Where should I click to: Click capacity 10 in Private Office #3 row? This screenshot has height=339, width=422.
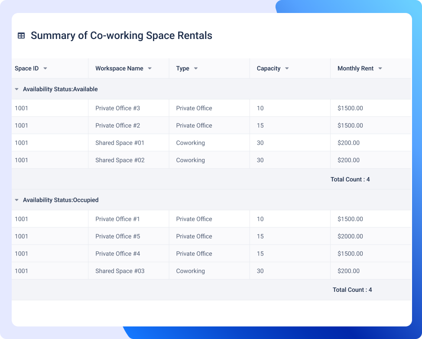click(260, 108)
